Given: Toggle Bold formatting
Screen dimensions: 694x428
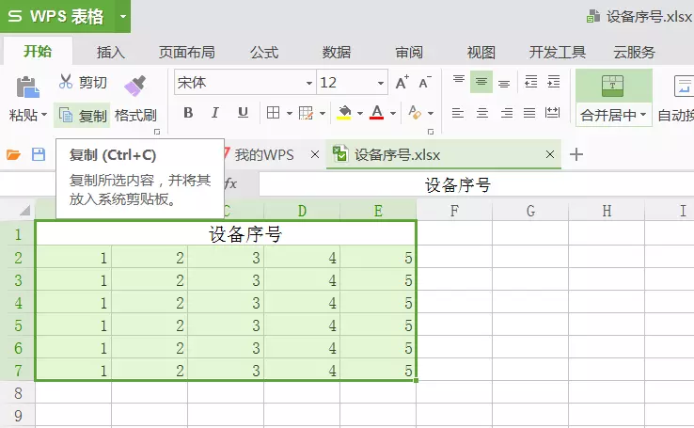Looking at the screenshot, I should (188, 113).
